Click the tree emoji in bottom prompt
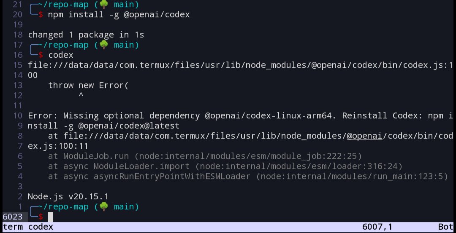Viewport: 456px width, 233px height. pos(104,206)
